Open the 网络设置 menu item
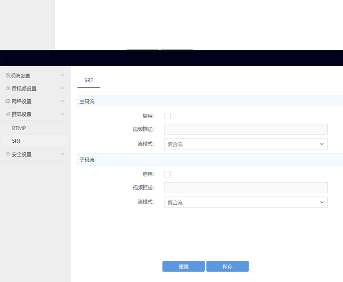 pos(35,102)
